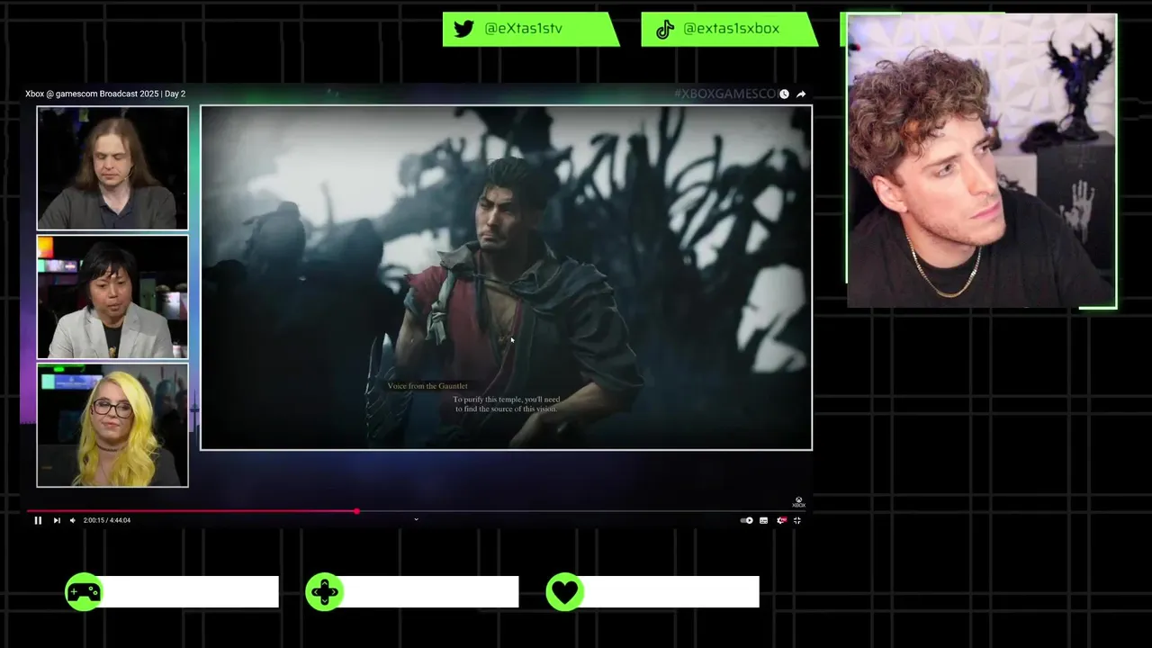The image size is (1152, 648).
Task: Click the white bar beside D-pad icon
Action: pos(431,592)
